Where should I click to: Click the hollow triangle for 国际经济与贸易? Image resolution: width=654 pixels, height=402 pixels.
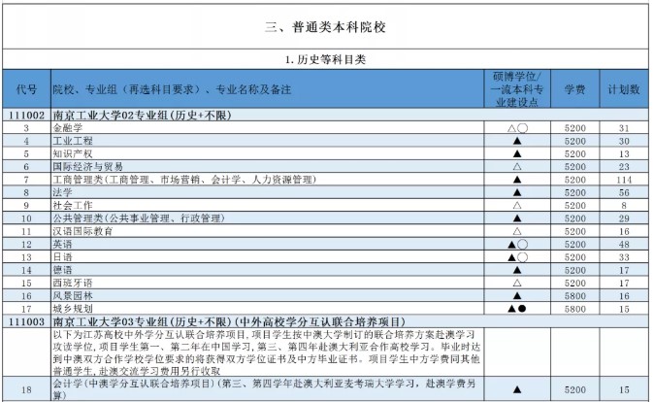coord(517,166)
